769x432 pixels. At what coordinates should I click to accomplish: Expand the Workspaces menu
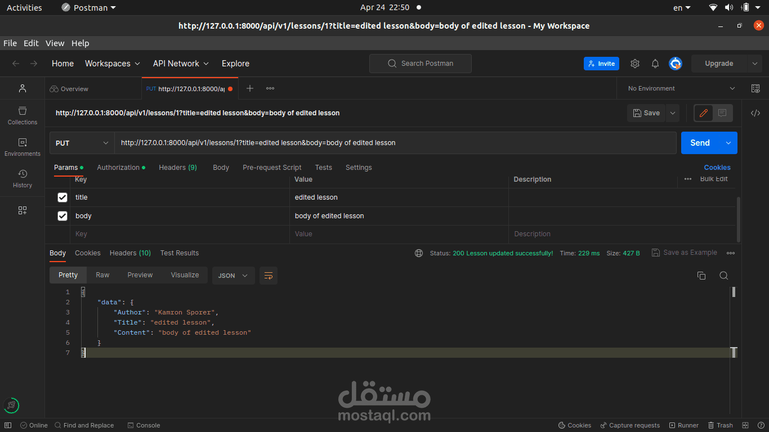click(113, 64)
